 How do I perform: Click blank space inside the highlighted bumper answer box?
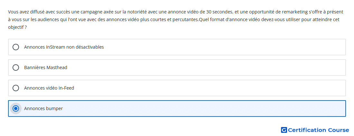[203, 108]
